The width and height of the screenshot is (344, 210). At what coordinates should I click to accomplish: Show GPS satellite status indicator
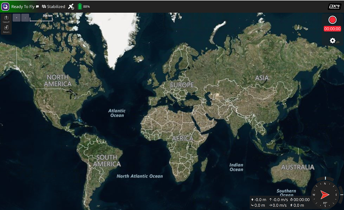72,7
